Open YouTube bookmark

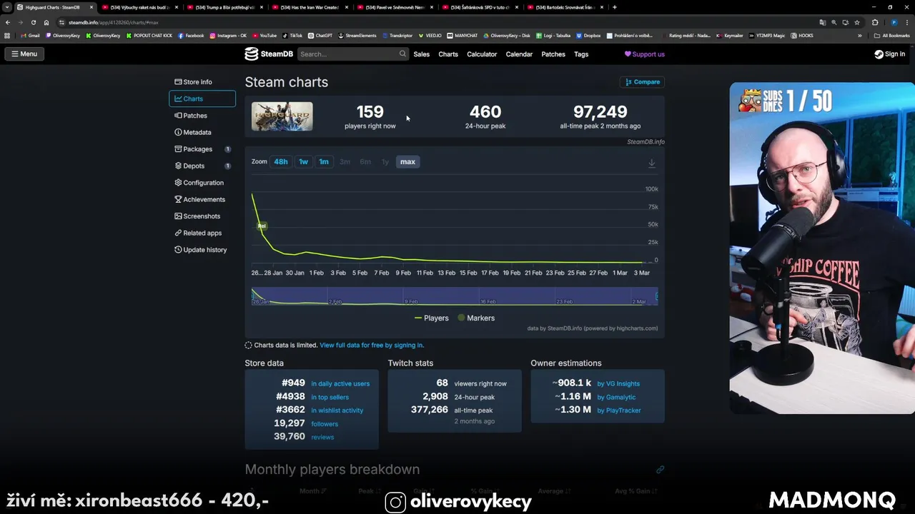click(x=264, y=35)
